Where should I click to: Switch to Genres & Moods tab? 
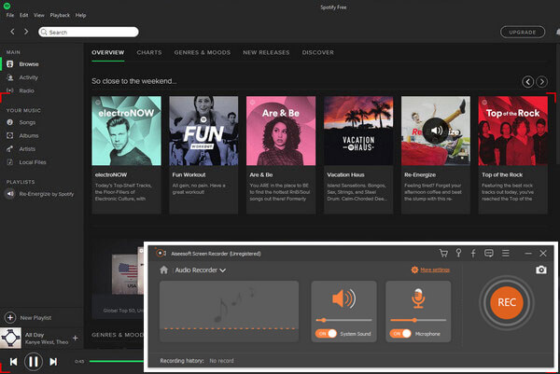point(203,52)
